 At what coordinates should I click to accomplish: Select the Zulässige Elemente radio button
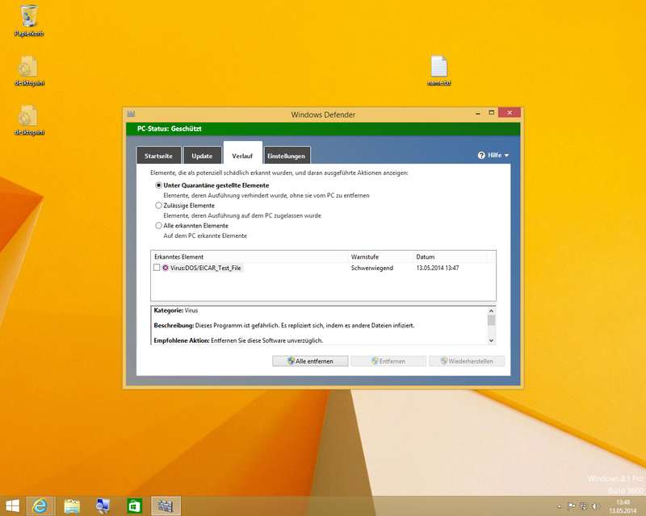pos(158,206)
